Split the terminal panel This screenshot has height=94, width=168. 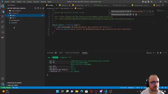click(158, 53)
